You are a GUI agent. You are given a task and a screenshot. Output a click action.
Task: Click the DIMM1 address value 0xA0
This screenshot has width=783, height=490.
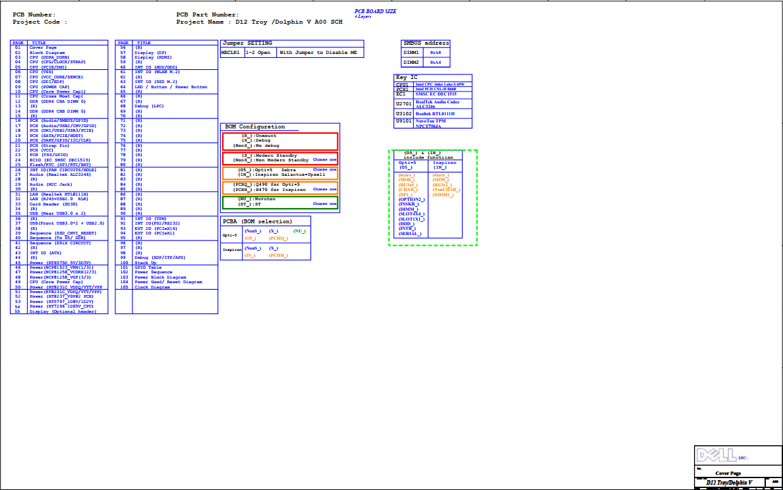coord(436,52)
